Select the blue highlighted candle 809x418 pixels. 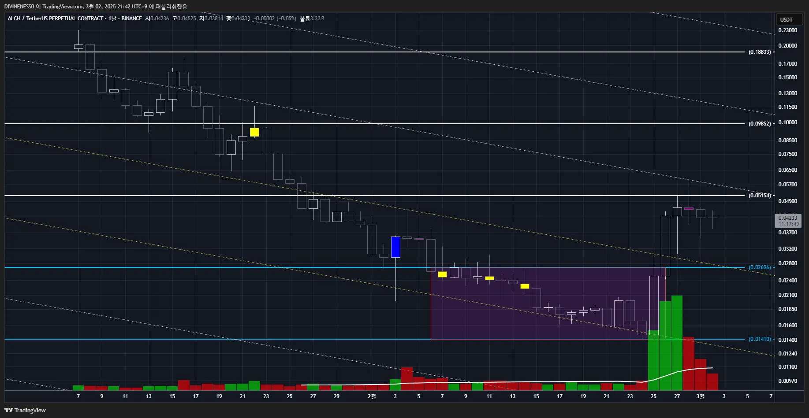(x=395, y=247)
